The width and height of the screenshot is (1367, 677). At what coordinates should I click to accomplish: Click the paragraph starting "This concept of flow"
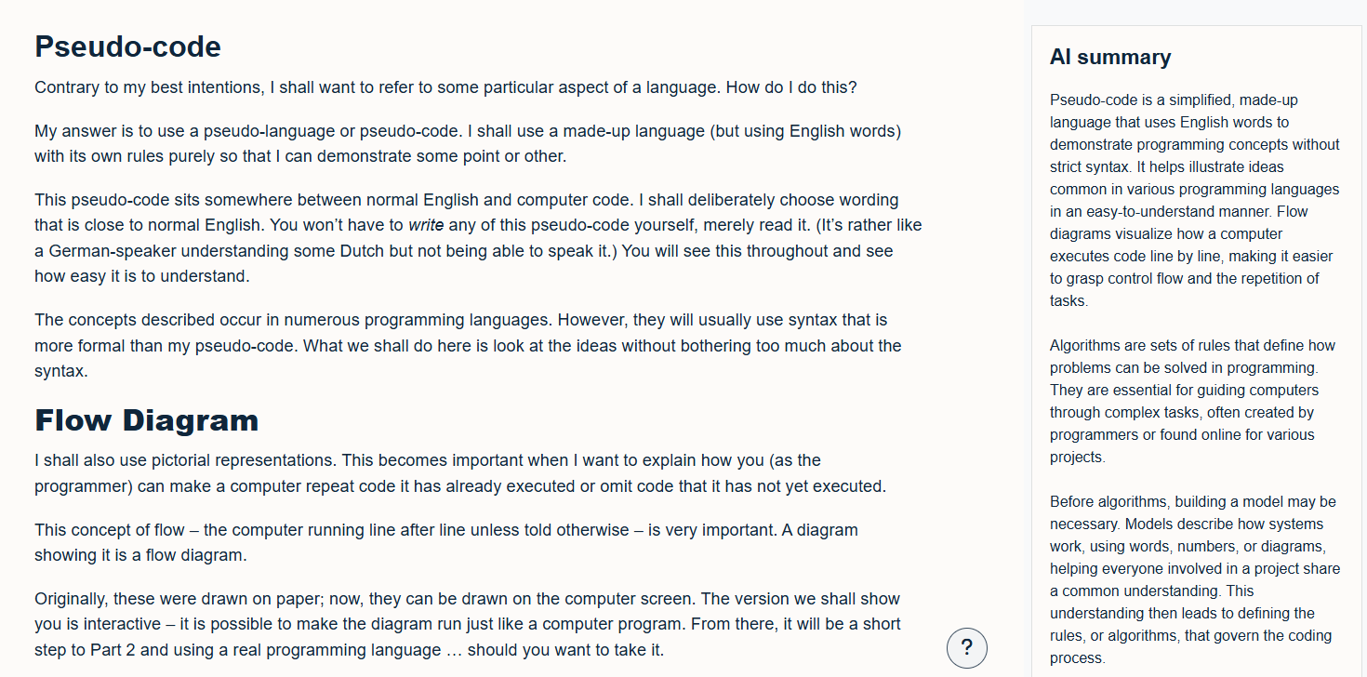(x=446, y=542)
